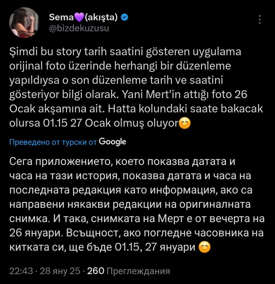The image size is (275, 284).
Task: Click the @bizdekuzusu handle
Action: tap(78, 28)
